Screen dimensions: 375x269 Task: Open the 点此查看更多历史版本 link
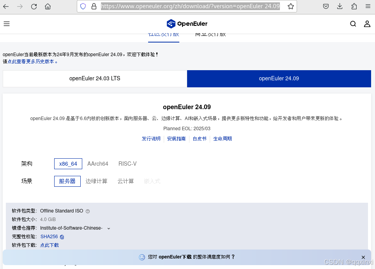32,62
